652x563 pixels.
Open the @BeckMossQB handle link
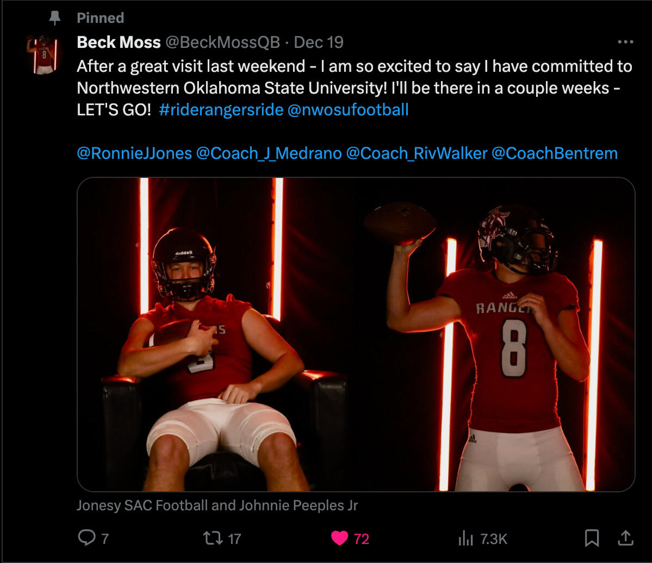222,42
